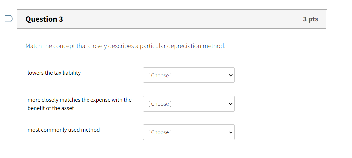Click '[Choose]' placeholder in the third dropdown
The image size is (352, 158).
tap(160, 132)
